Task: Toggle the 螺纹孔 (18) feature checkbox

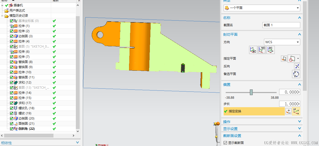Action: 12,108
